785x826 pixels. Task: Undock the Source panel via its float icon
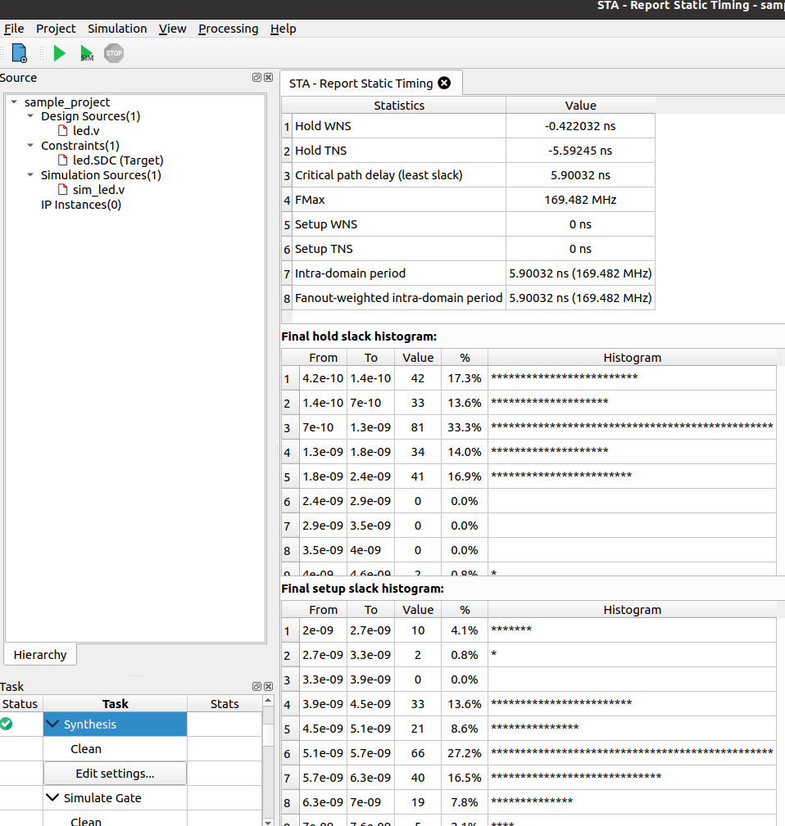(x=256, y=77)
